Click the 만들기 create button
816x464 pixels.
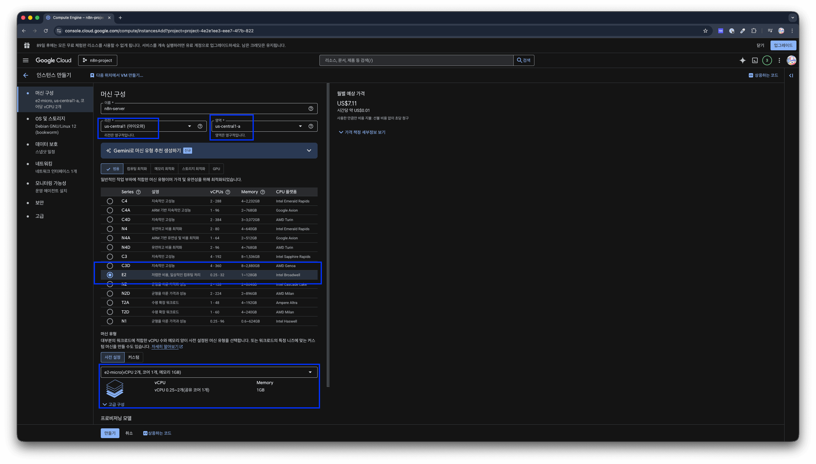point(110,433)
